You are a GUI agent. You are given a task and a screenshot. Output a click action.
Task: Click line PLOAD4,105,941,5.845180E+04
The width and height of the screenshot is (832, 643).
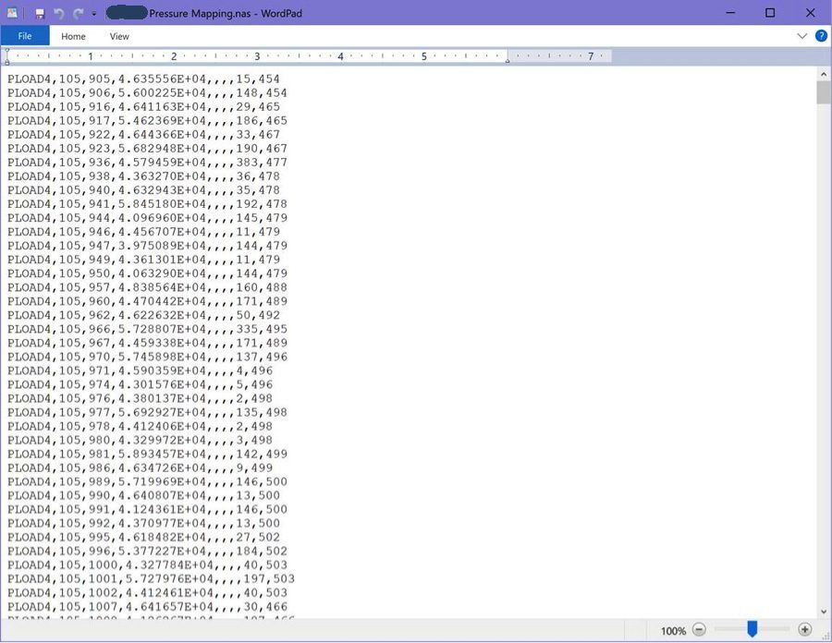click(x=147, y=204)
